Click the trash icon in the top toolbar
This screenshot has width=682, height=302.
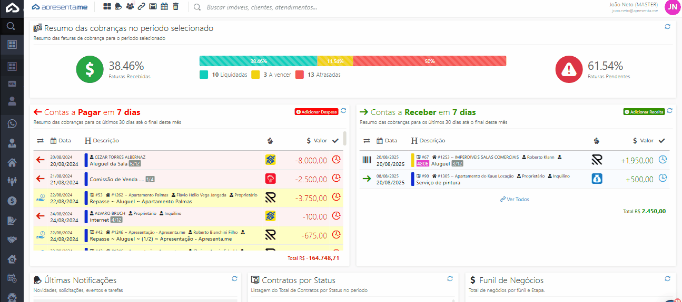175,7
